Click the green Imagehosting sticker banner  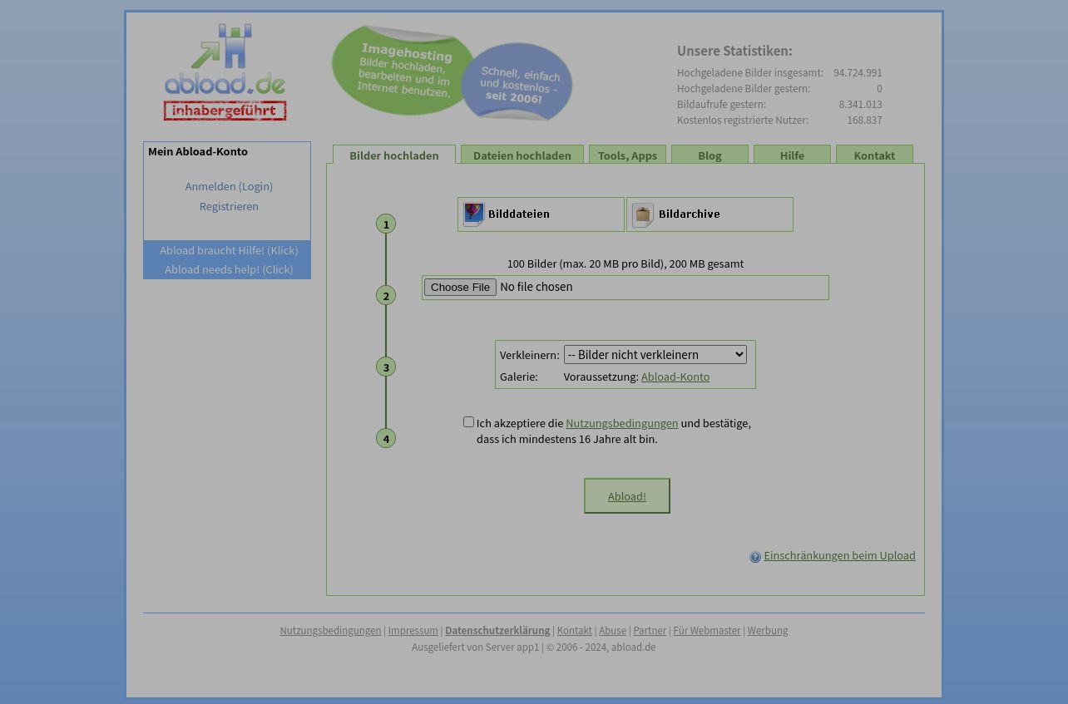tap(401, 70)
